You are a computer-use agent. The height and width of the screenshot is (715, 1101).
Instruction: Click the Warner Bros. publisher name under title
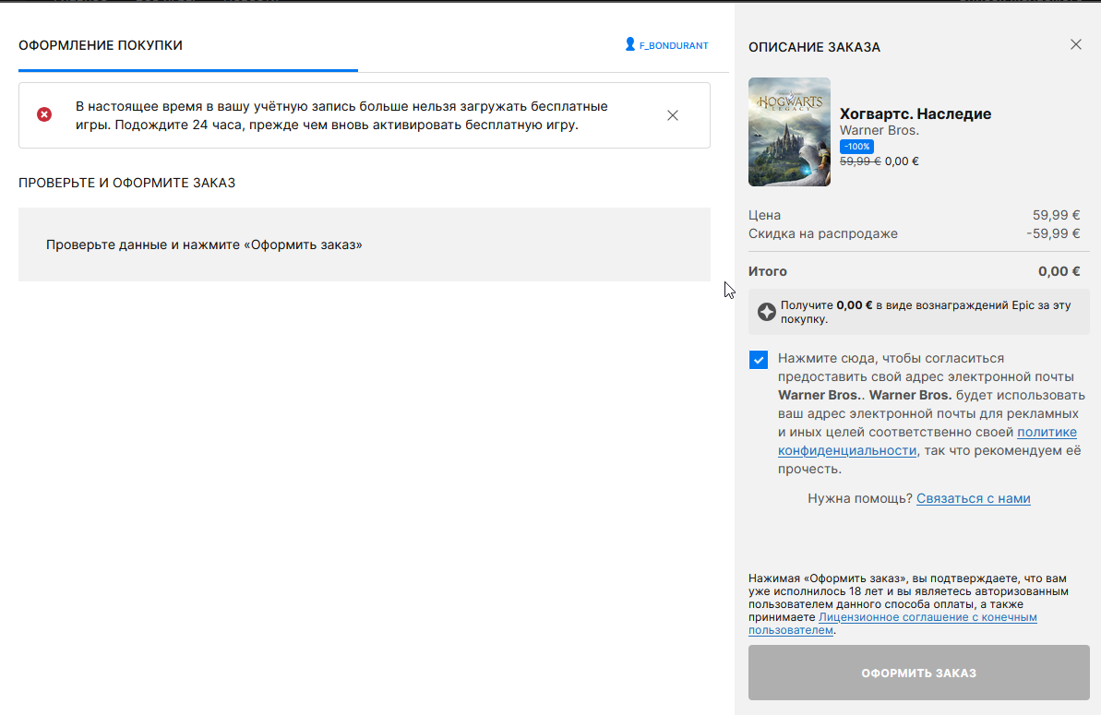point(879,131)
